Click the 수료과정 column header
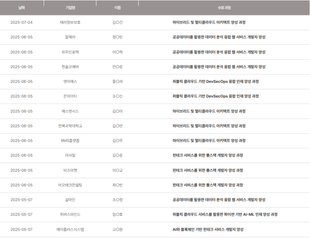The height and width of the screenshot is (238, 310). 224,8
